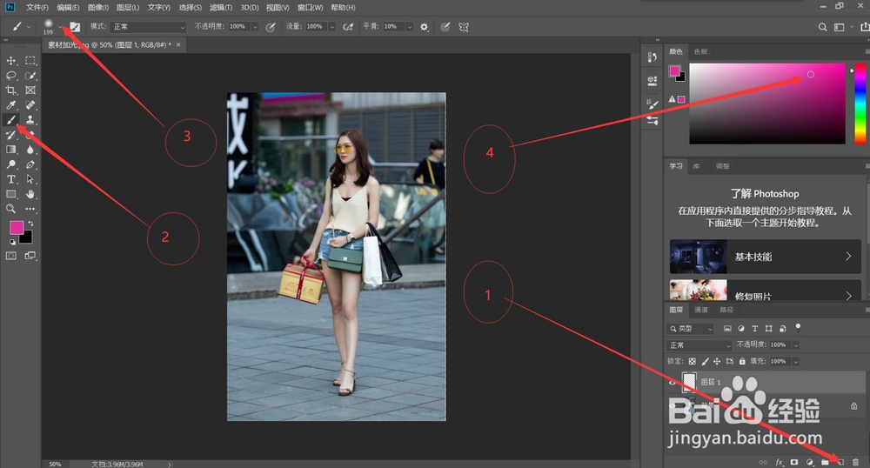Click the foreground color swatch in toolbar
Image resolution: width=870 pixels, height=468 pixels.
(x=16, y=227)
